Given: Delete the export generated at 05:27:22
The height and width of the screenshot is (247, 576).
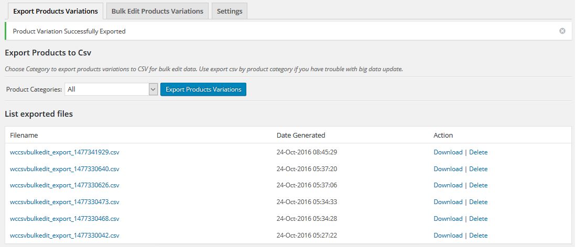Looking at the screenshot, I should pyautogui.click(x=478, y=235).
